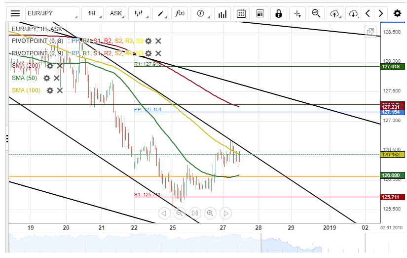This screenshot has height=258, width=407.
Task: Open the hamburger main menu
Action: pyautogui.click(x=15, y=13)
